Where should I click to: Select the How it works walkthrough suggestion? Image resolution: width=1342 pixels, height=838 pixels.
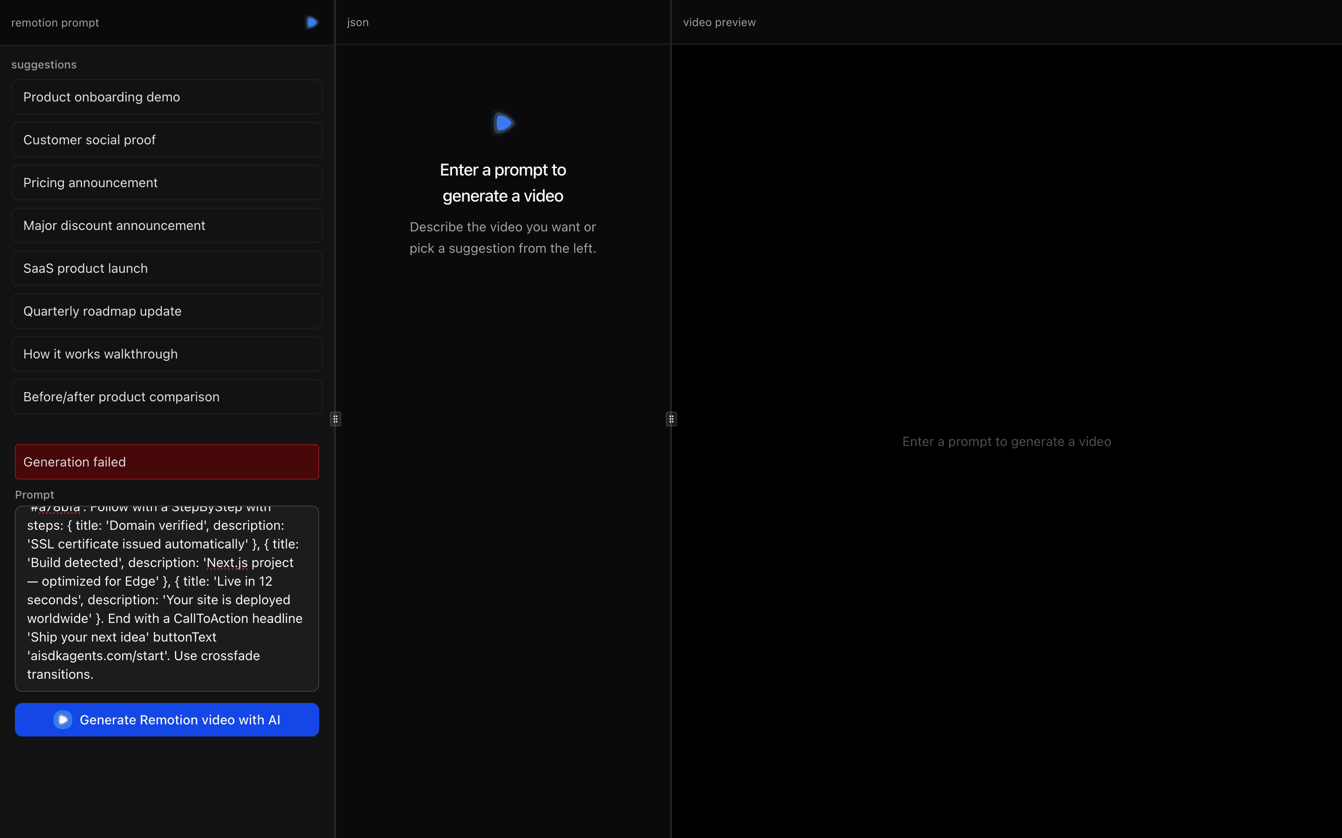166,354
